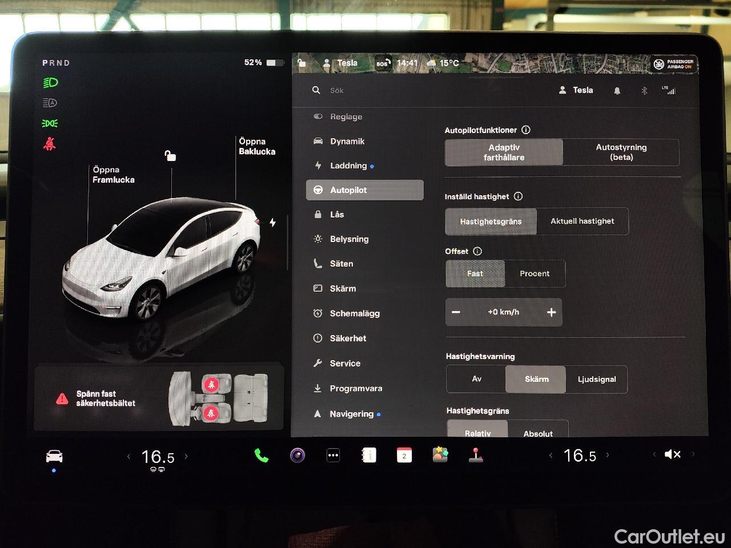Tap the Tesla profile beside bell

pos(576,90)
